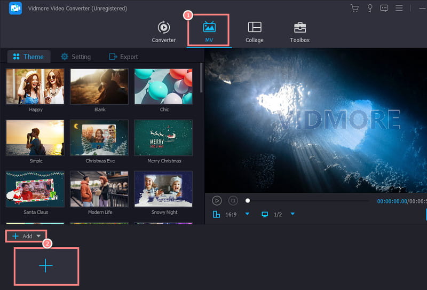The height and width of the screenshot is (290, 427).
Task: Expand the 1/2 display scale dropdown
Action: pos(292,214)
